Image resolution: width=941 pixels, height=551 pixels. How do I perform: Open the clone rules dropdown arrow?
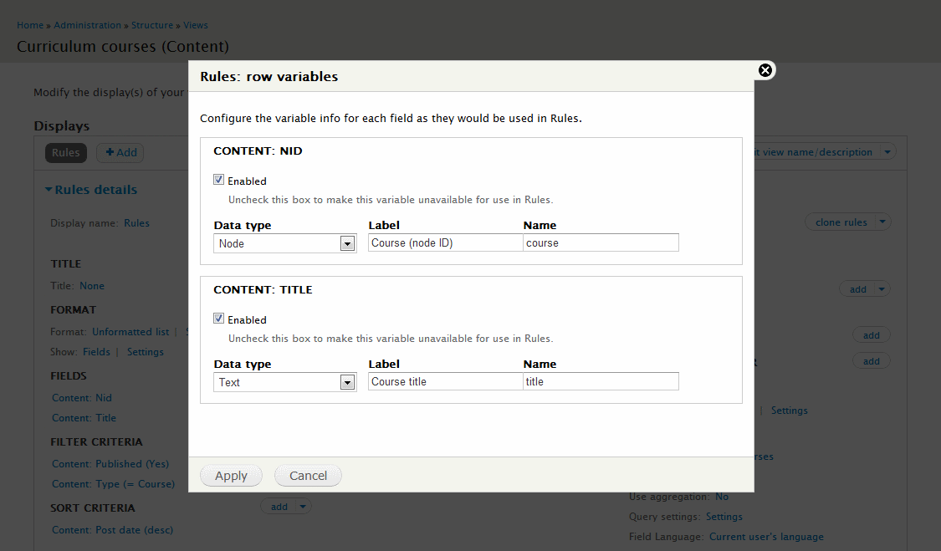882,222
